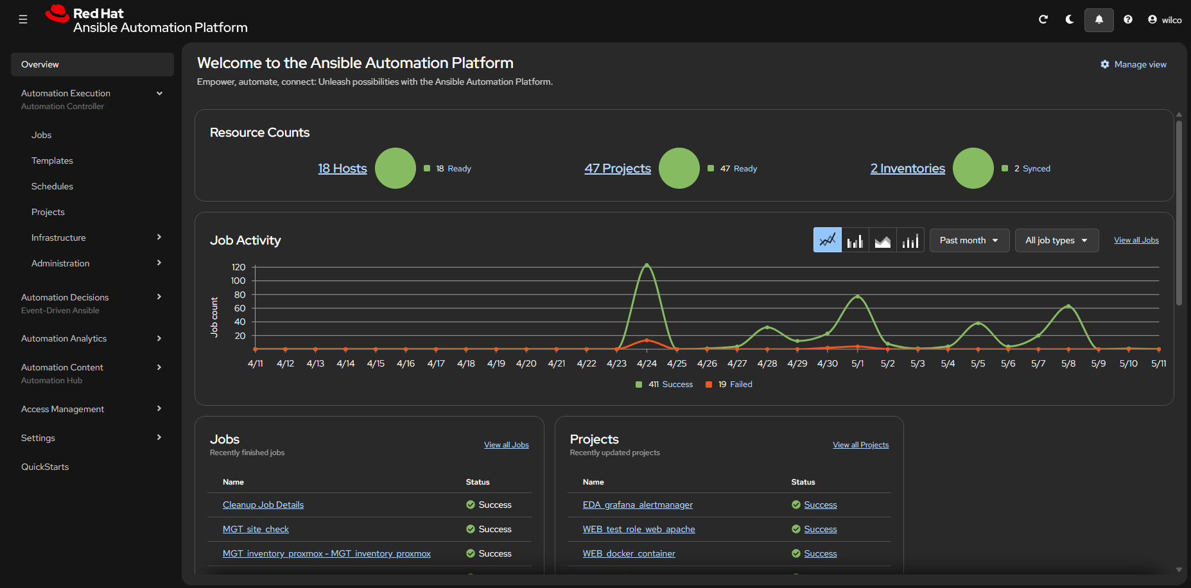
Task: Open the 47 Projects link
Action: pos(618,168)
